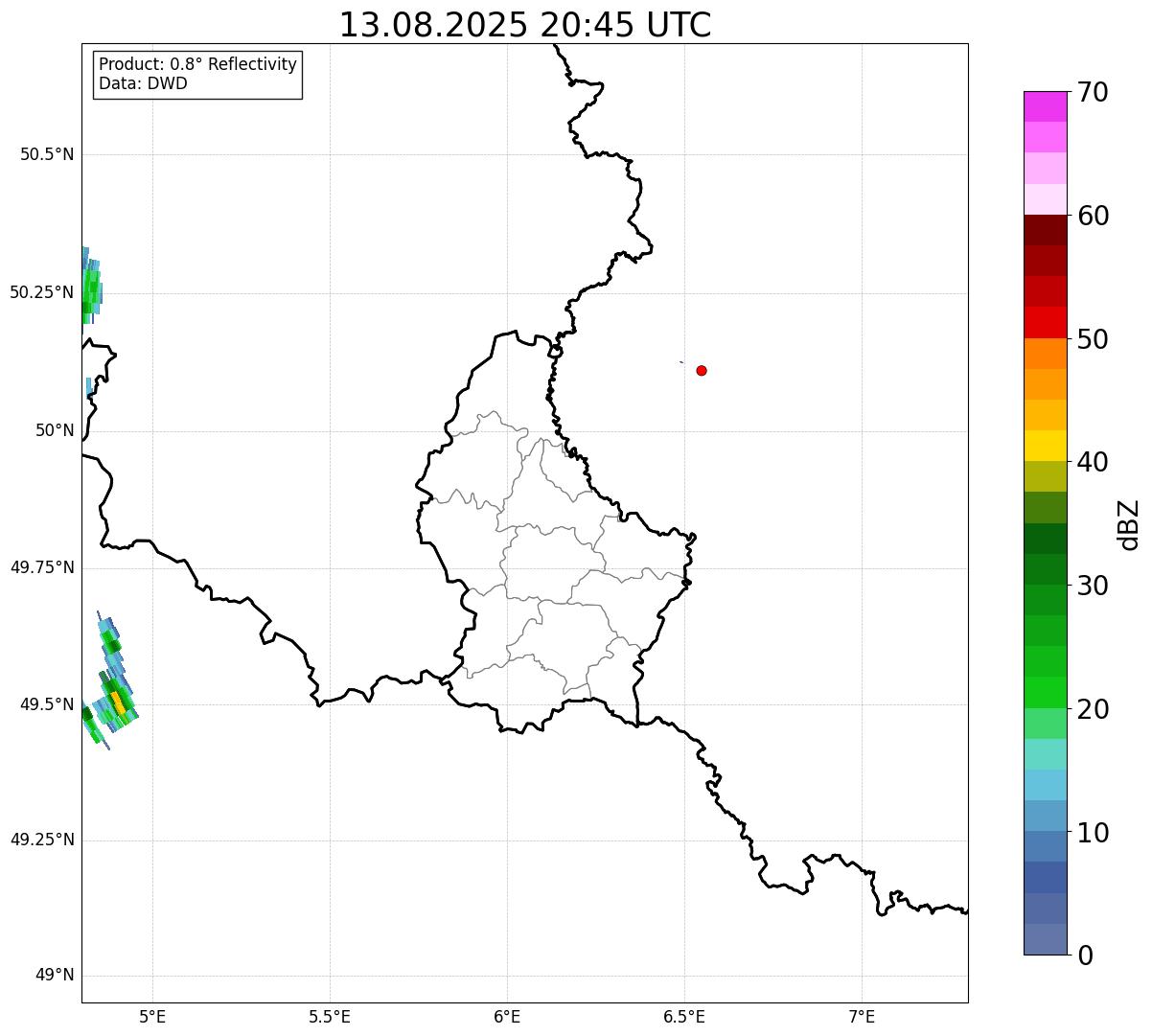Click the longitude label 7°E
1152x1036 pixels.
862,1016
